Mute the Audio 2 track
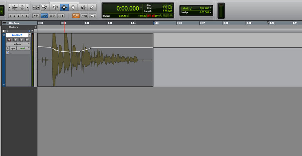The height and width of the screenshot is (156, 302). click(x=27, y=40)
